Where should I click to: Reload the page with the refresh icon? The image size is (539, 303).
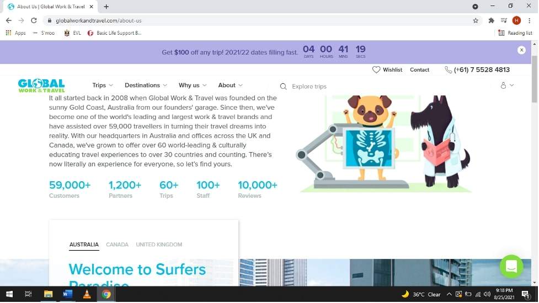(x=34, y=20)
